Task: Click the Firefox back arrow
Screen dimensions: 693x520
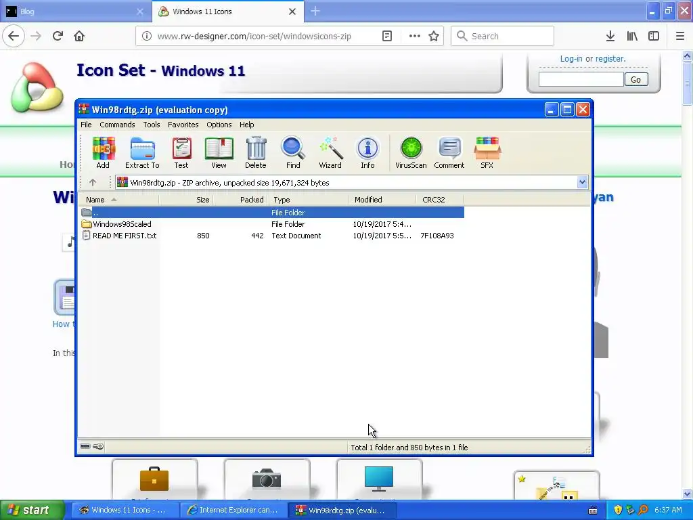Action: [x=14, y=36]
